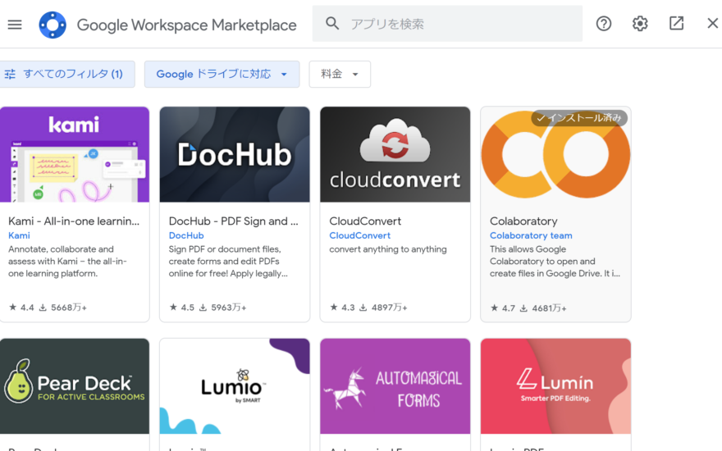Click the search magnifier icon
722x451 pixels.
332,24
